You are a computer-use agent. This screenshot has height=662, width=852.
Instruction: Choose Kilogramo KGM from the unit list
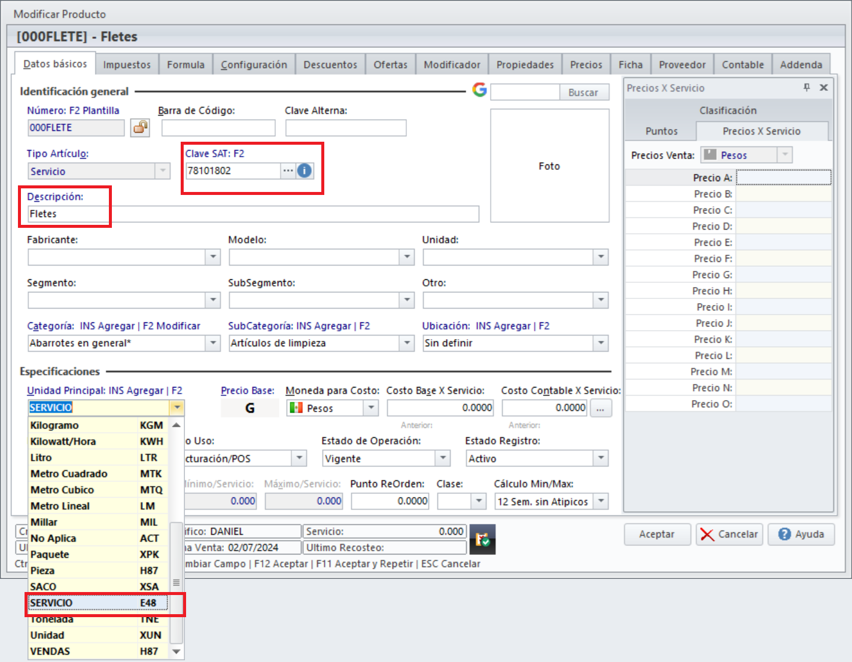(98, 425)
